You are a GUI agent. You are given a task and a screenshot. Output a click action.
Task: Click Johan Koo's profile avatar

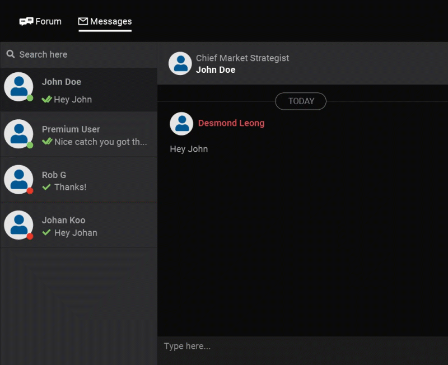click(18, 225)
